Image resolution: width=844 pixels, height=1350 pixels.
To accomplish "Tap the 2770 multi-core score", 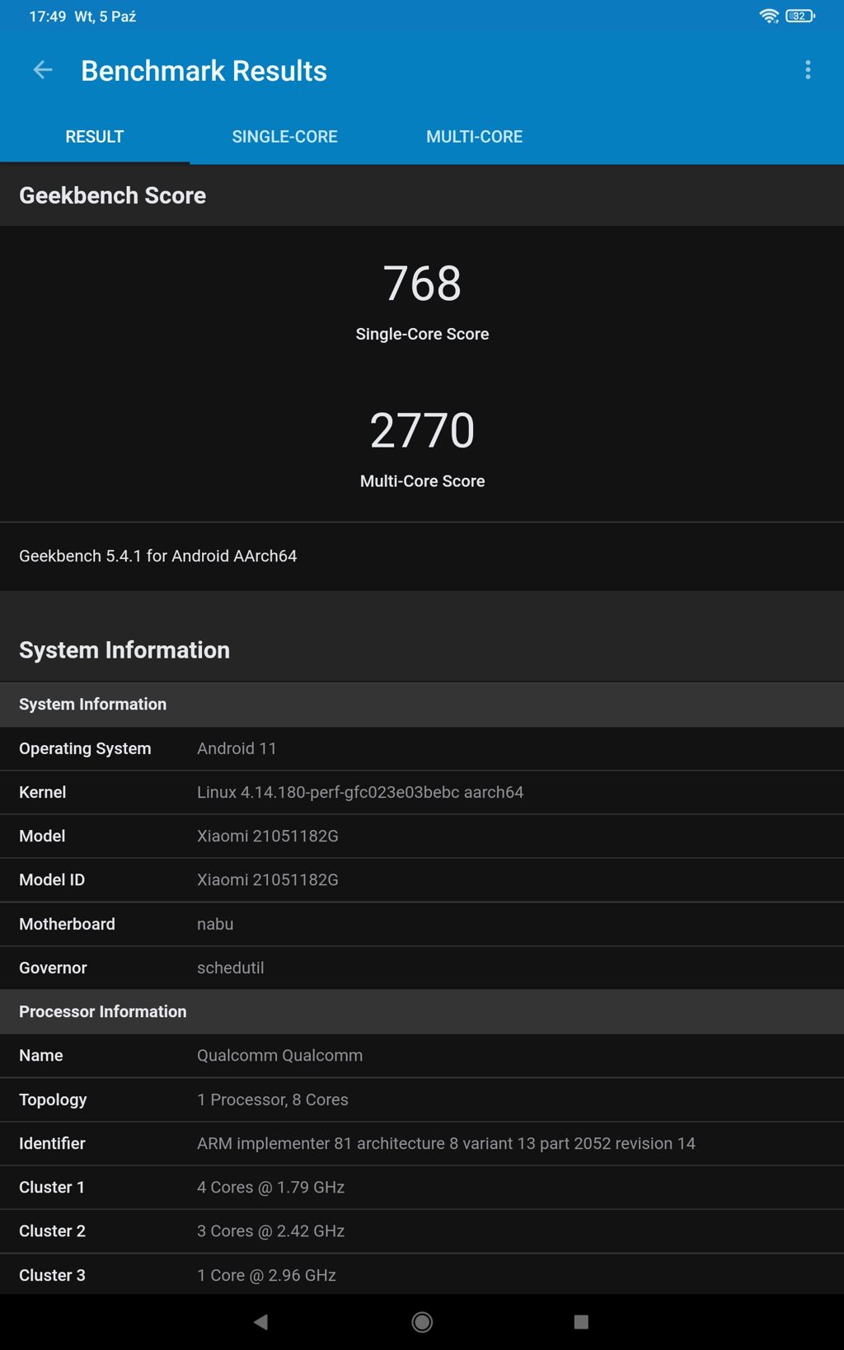I will (x=422, y=431).
